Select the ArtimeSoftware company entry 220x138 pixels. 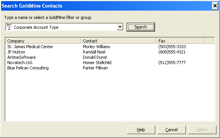[x=22, y=57]
